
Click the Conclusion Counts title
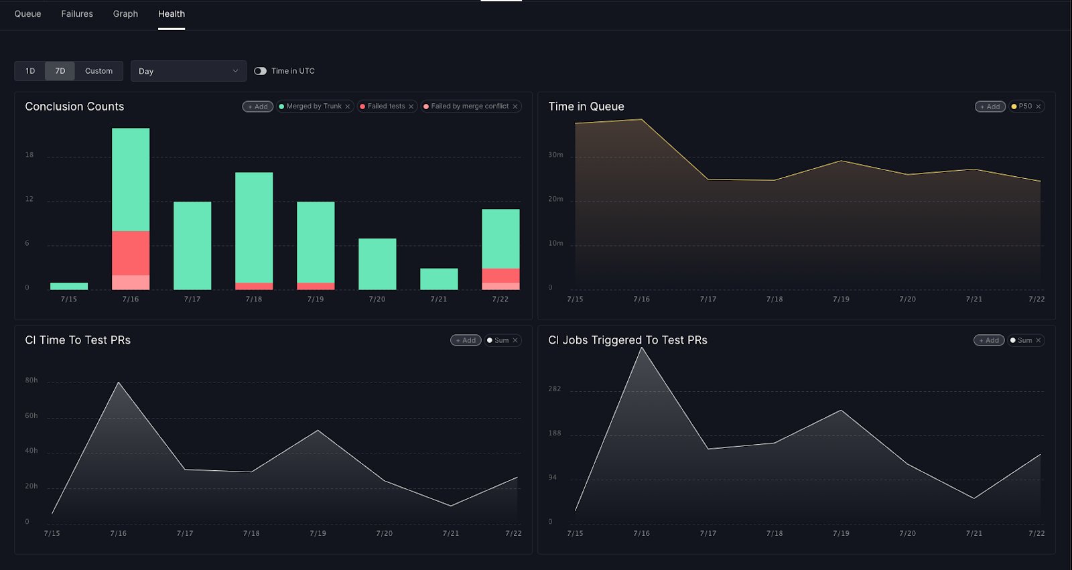74,106
